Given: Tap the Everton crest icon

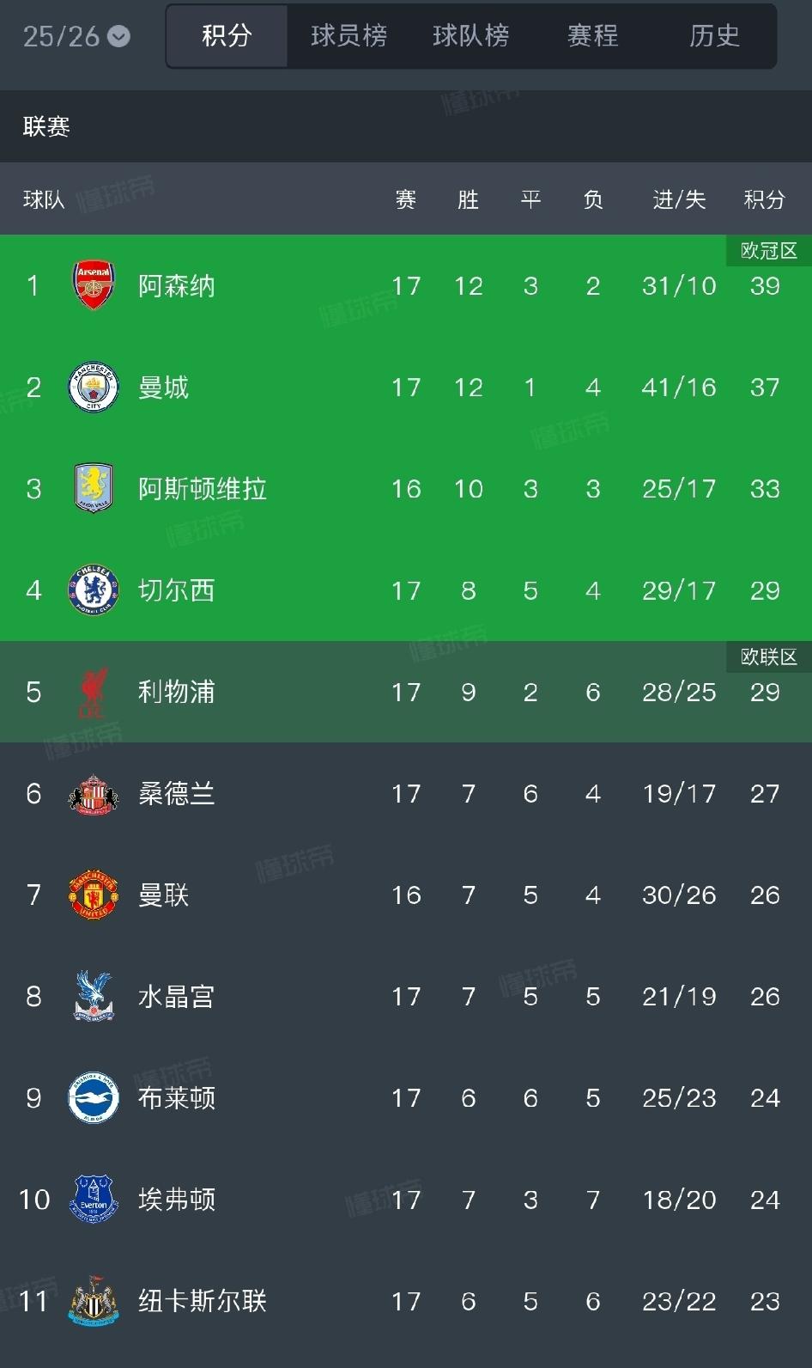Looking at the screenshot, I should point(94,1199).
